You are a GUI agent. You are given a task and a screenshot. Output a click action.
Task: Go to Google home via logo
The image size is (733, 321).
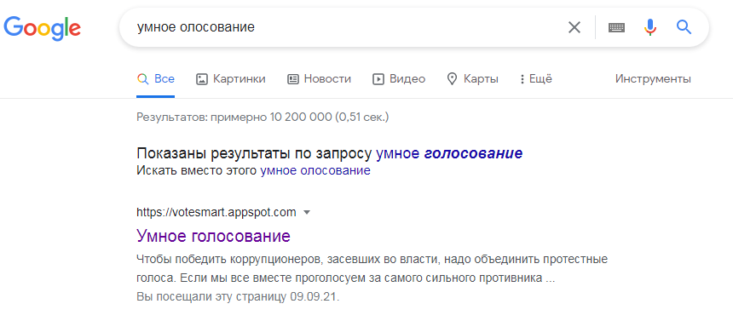pyautogui.click(x=42, y=27)
